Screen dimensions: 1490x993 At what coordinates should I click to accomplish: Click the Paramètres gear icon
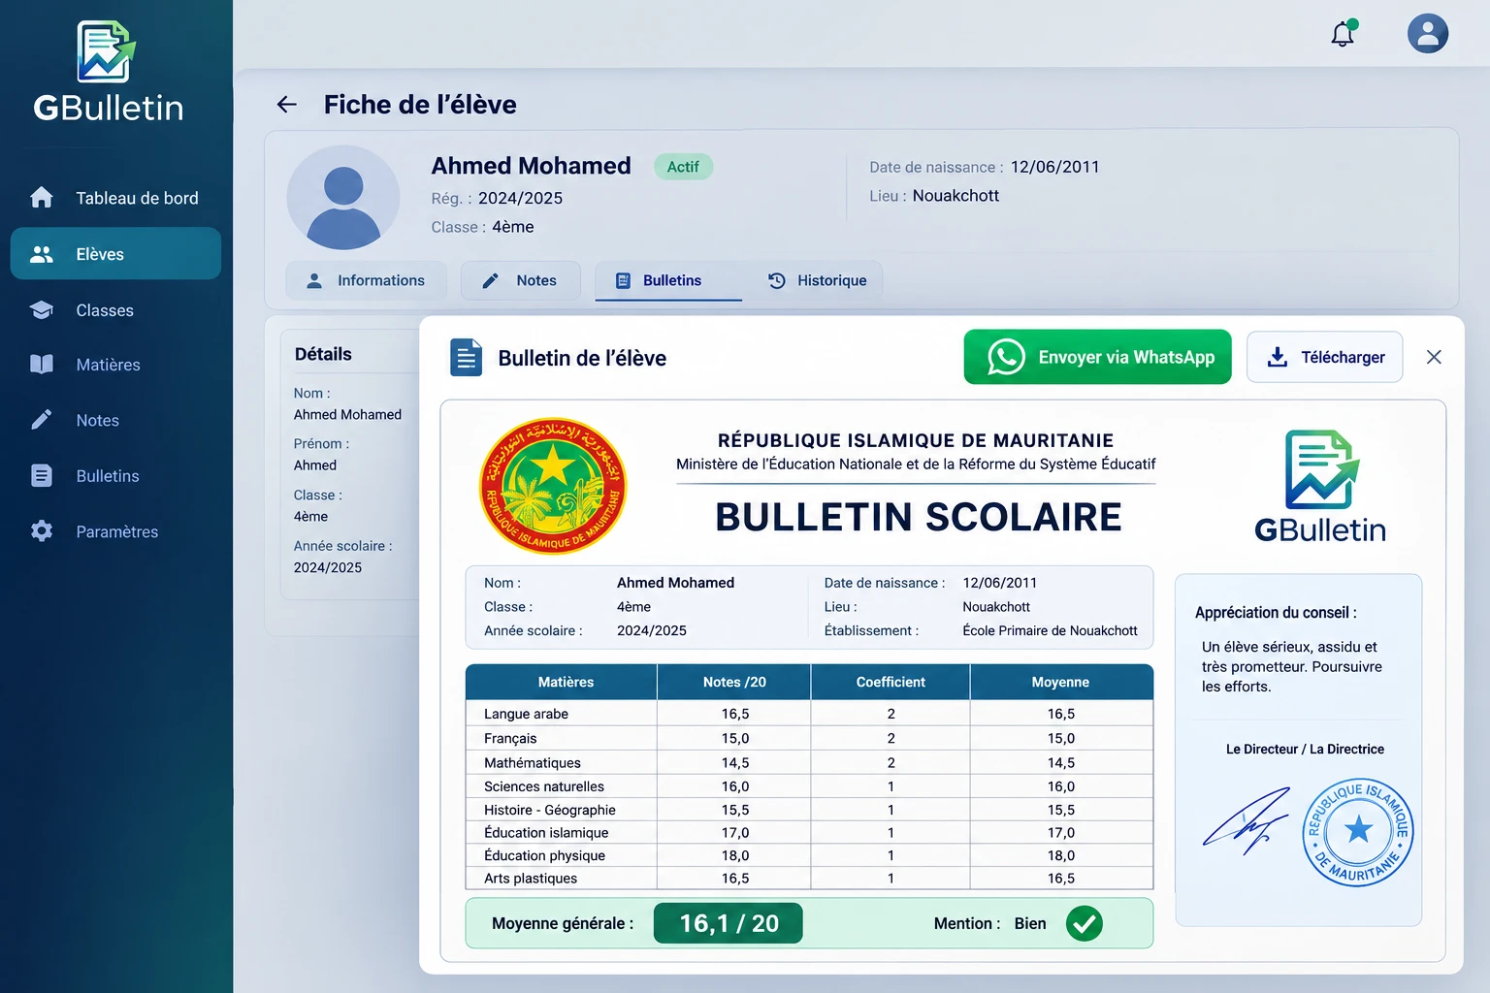42,531
